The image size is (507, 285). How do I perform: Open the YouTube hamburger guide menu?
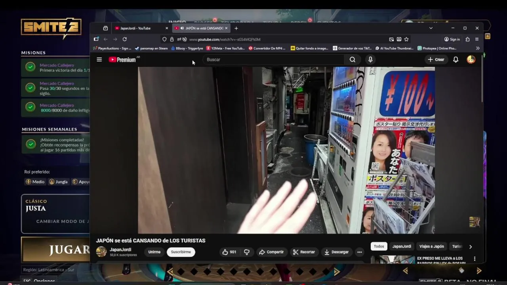[99, 59]
